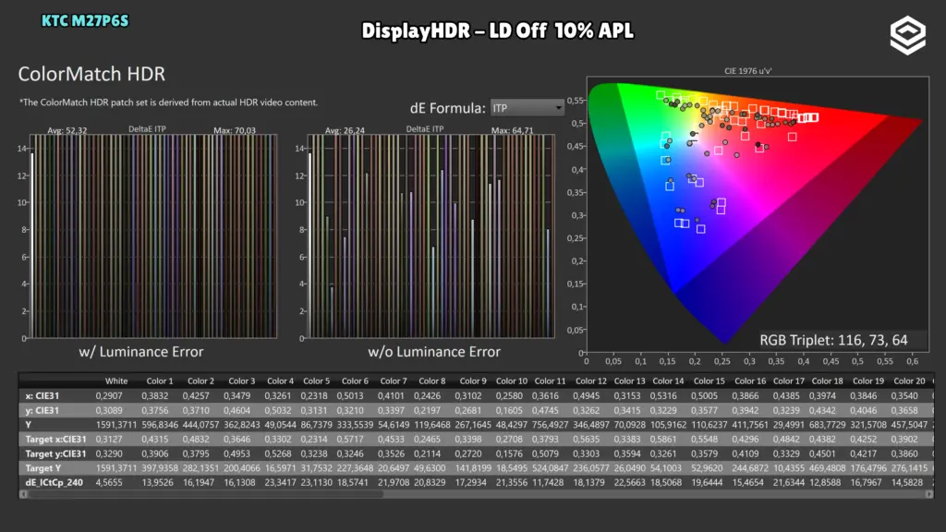Screen dimensions: 946x532
Task: Select the Color 20 column header
Action: point(909,381)
